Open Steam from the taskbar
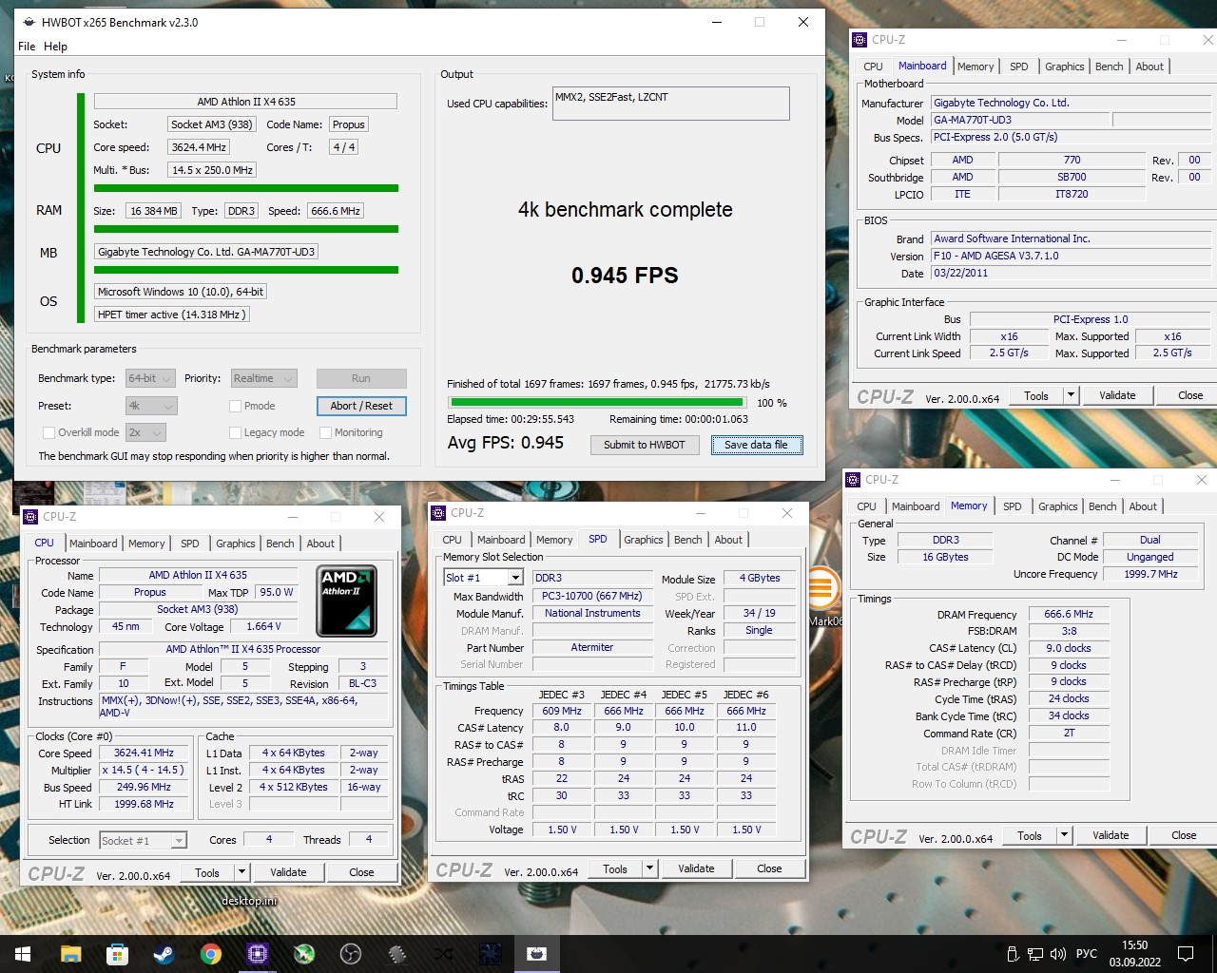The width and height of the screenshot is (1217, 973). point(164,954)
